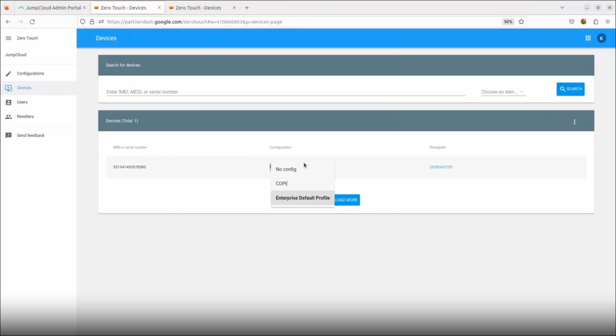Viewport: 616px width, 336px height.
Task: Click the K account avatar icon
Action: click(x=601, y=38)
